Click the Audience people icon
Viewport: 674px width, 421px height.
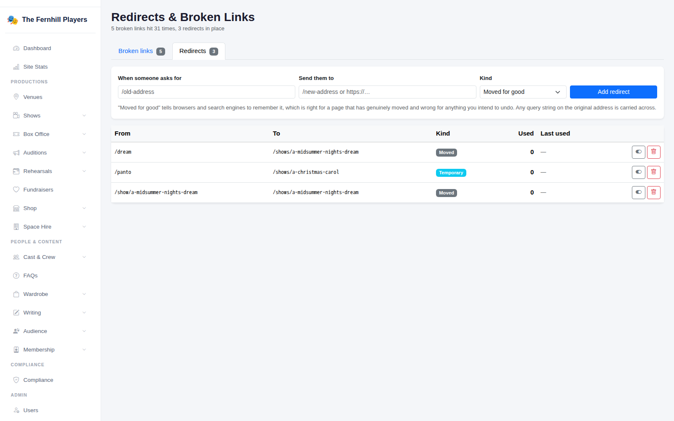[16, 331]
